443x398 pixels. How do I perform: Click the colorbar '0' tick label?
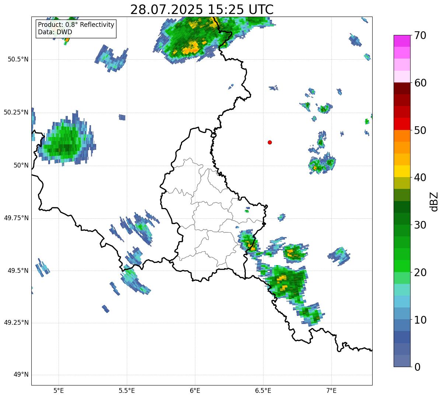(x=417, y=367)
